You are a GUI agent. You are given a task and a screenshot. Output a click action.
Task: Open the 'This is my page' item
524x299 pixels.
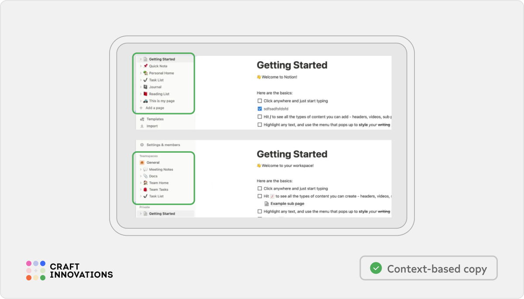click(x=162, y=101)
